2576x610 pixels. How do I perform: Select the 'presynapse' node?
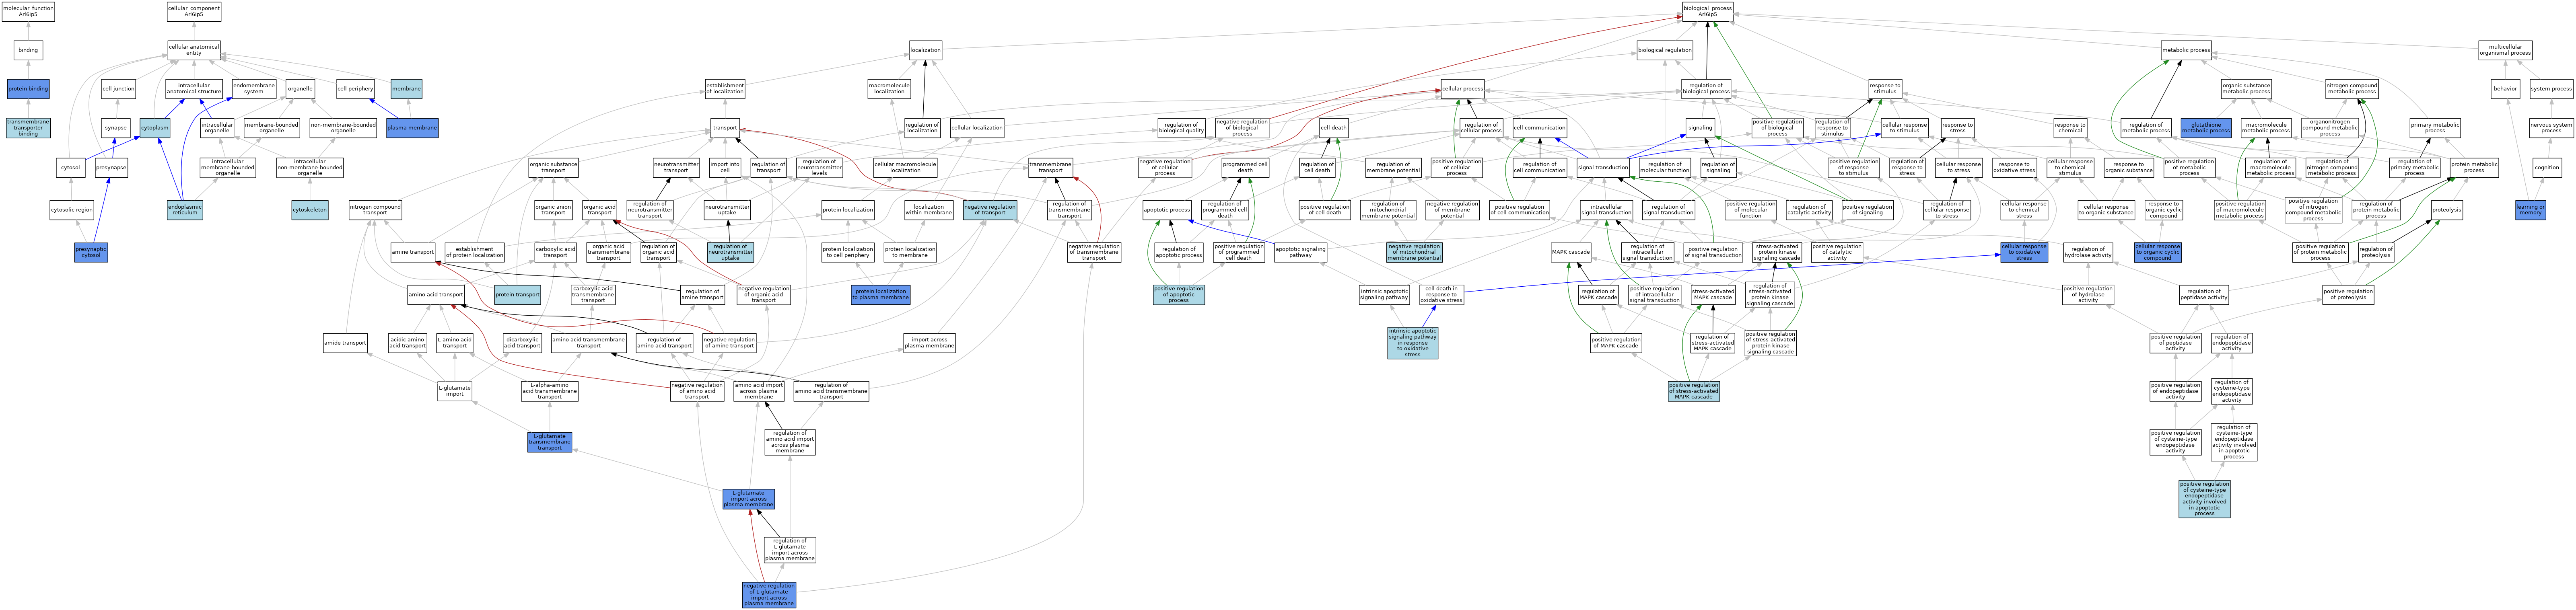112,168
